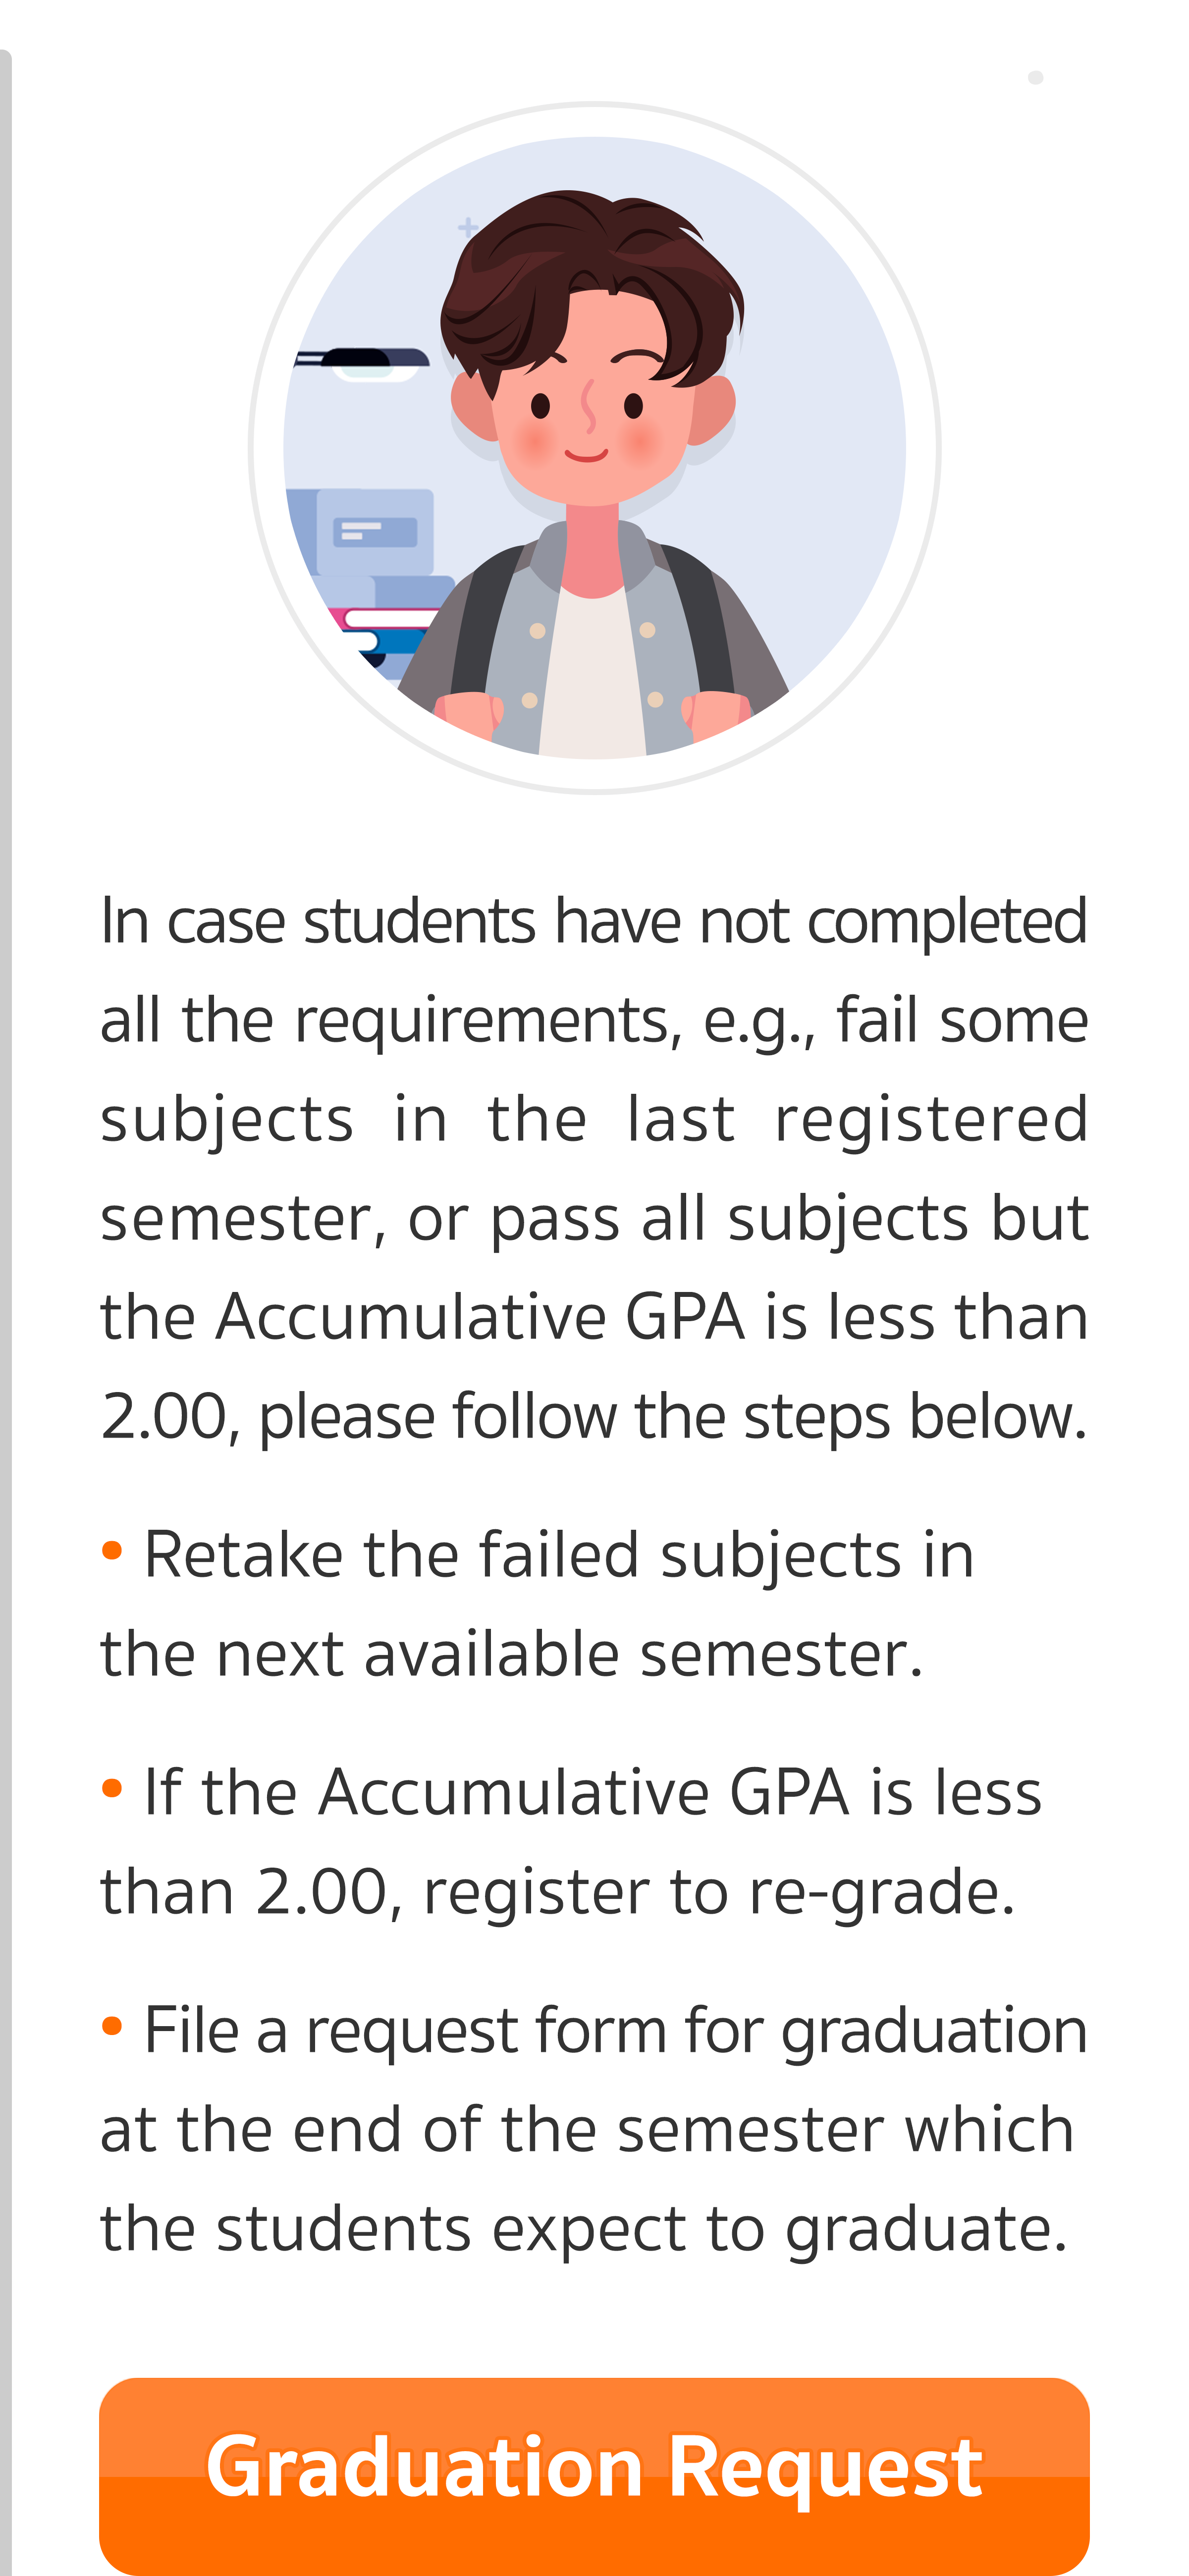Click the blue file box in the illustration

point(375,530)
